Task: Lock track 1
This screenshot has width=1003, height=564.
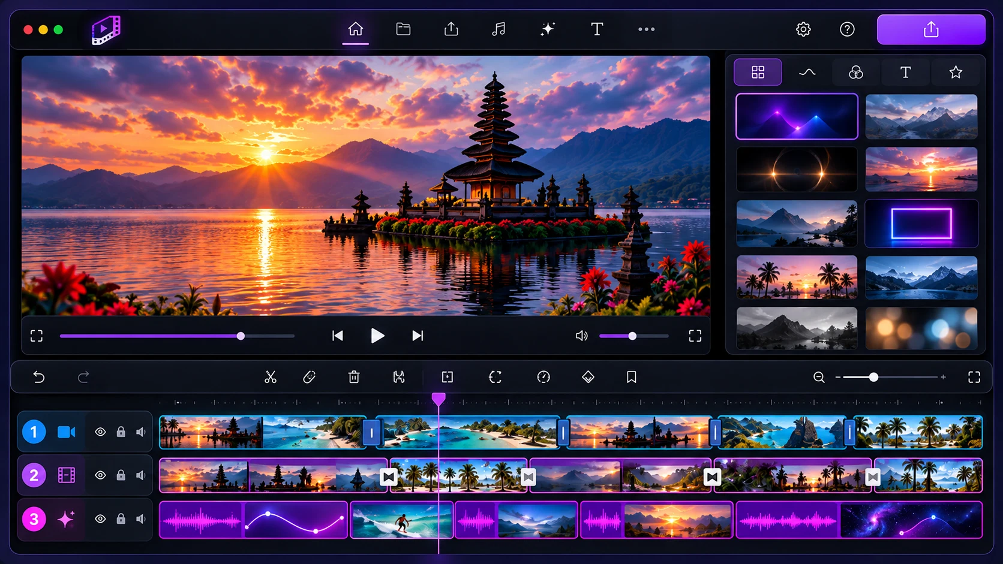Action: pos(121,432)
